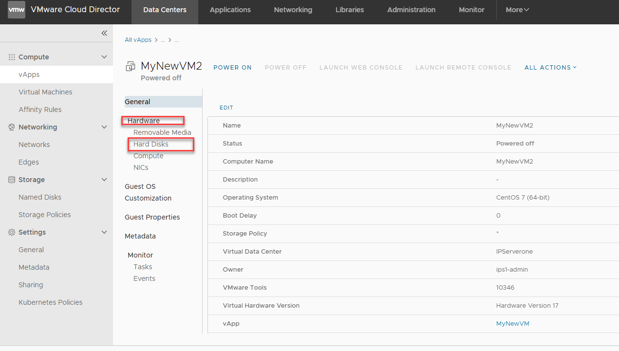Click LAUNCH REMOTE CONSOLE
Viewport: 619px width, 351px height.
pyautogui.click(x=463, y=68)
